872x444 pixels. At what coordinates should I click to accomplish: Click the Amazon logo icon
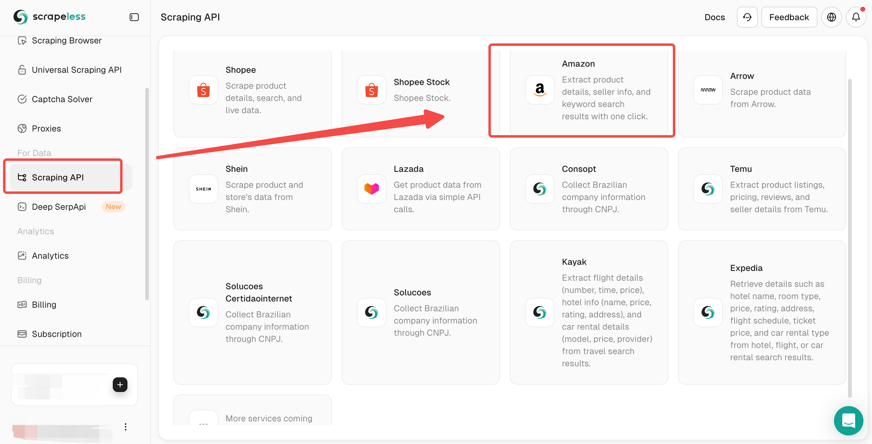coord(540,90)
